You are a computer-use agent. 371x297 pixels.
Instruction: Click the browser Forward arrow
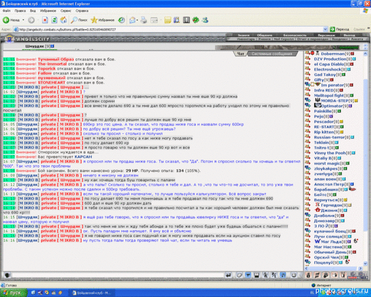pyautogui.click(x=32, y=20)
